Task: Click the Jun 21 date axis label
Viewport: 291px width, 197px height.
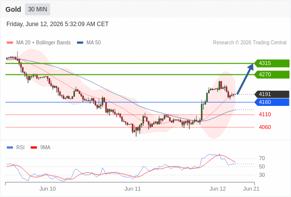Action: tap(251, 189)
